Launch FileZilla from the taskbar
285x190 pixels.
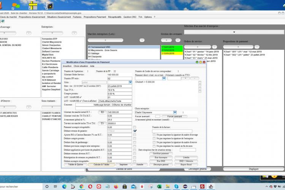(x=202, y=187)
